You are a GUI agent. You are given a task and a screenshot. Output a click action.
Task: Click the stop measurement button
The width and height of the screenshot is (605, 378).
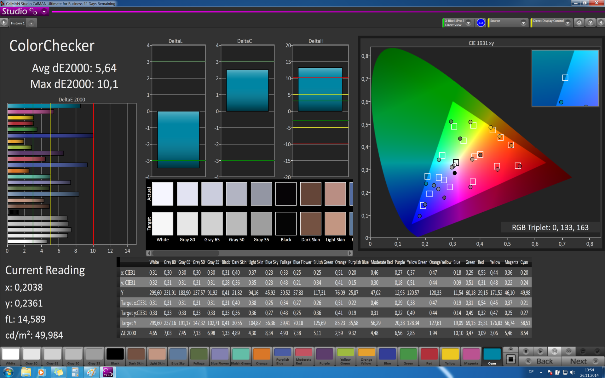pyautogui.click(x=526, y=351)
